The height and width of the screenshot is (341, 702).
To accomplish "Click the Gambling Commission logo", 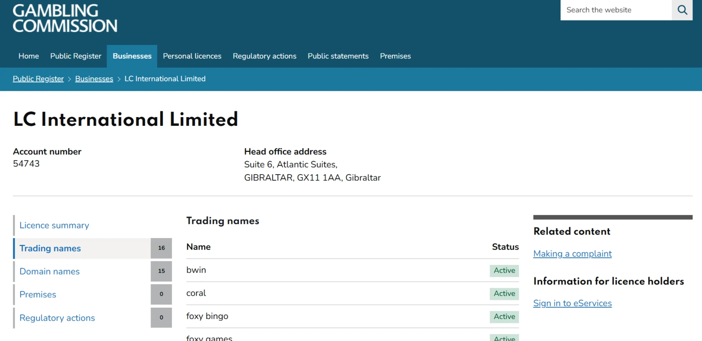I will 65,18.
